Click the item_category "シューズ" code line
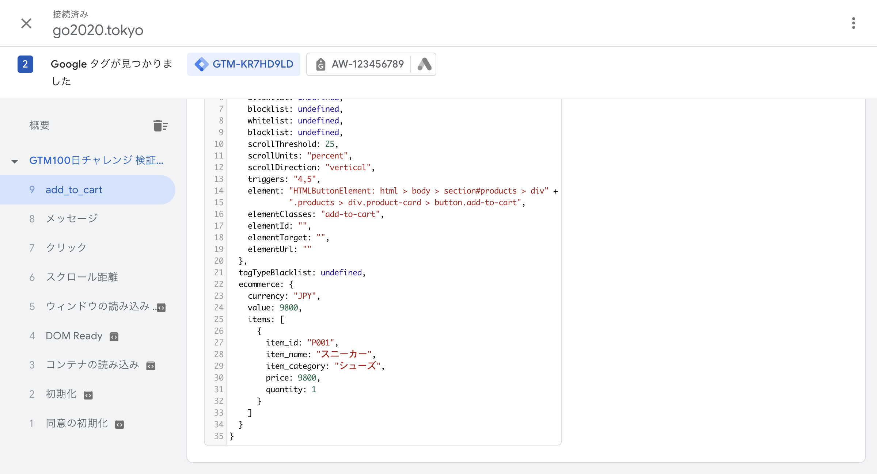Screen dimensions: 877x474 pos(325,366)
